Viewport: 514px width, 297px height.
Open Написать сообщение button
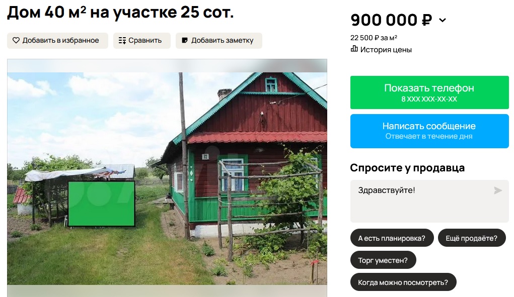pyautogui.click(x=429, y=131)
